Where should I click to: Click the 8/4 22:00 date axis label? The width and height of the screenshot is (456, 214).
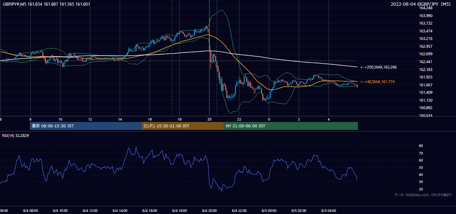click(239, 211)
